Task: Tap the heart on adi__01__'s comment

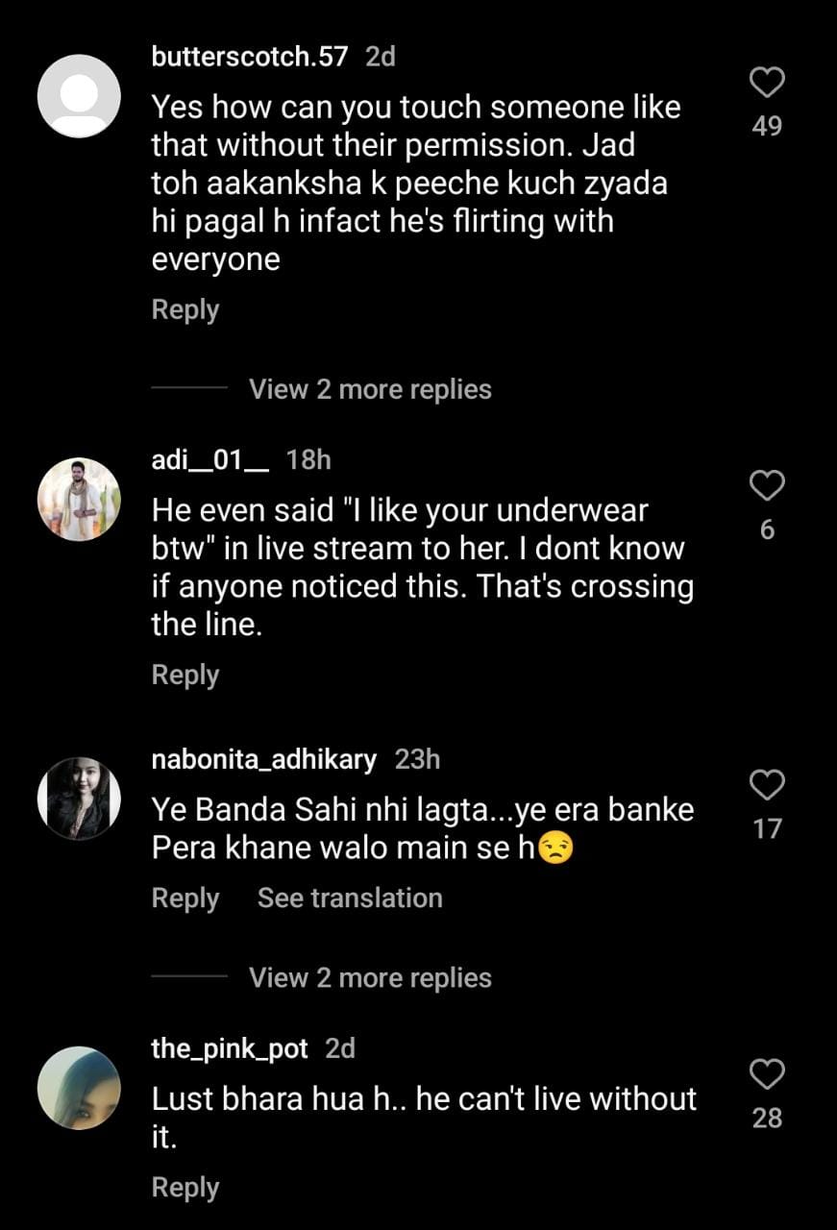Action: (x=766, y=486)
